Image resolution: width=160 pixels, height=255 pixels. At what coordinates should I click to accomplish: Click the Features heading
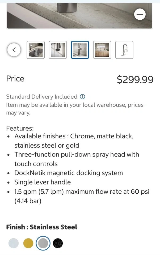pyautogui.click(x=20, y=128)
